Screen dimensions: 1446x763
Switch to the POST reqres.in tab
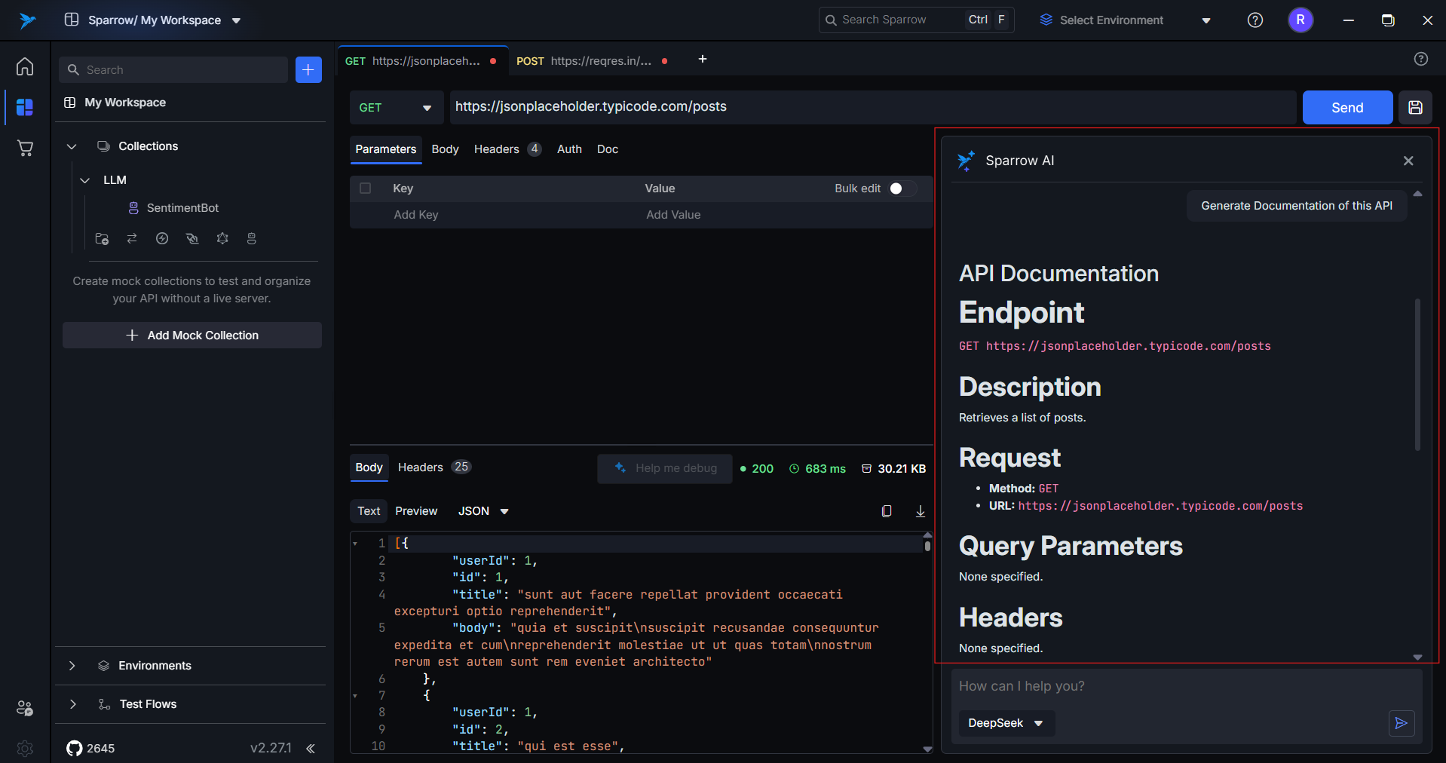(592, 61)
